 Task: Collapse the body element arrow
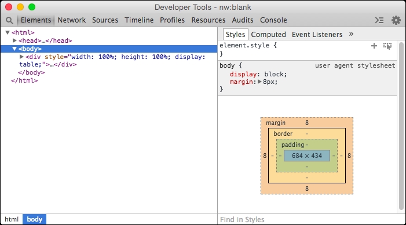click(x=14, y=49)
